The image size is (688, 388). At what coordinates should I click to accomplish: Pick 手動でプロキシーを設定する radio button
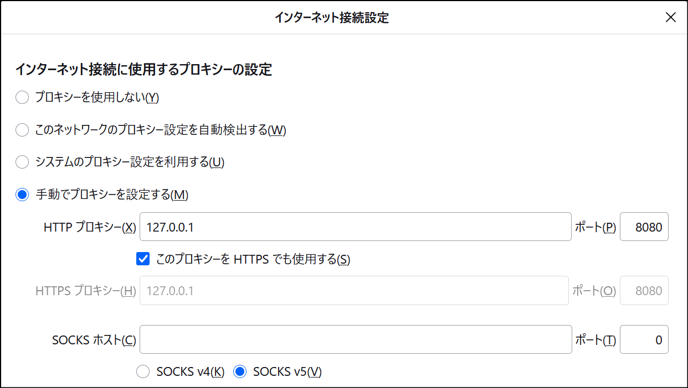22,195
